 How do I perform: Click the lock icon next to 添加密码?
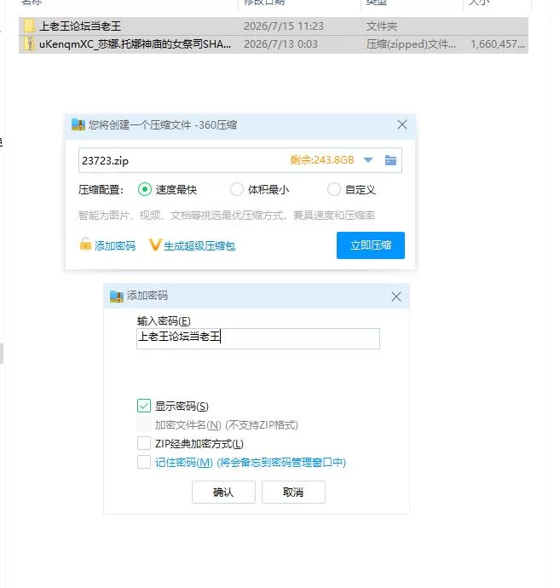tap(85, 244)
